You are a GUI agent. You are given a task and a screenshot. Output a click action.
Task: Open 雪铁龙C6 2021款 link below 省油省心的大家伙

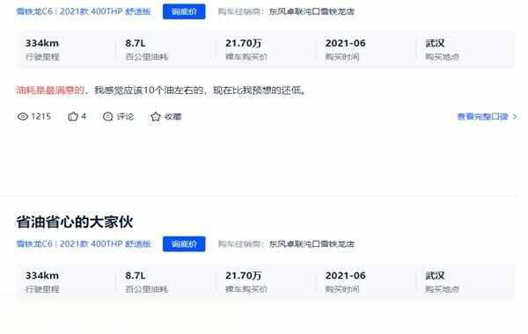[x=84, y=243]
